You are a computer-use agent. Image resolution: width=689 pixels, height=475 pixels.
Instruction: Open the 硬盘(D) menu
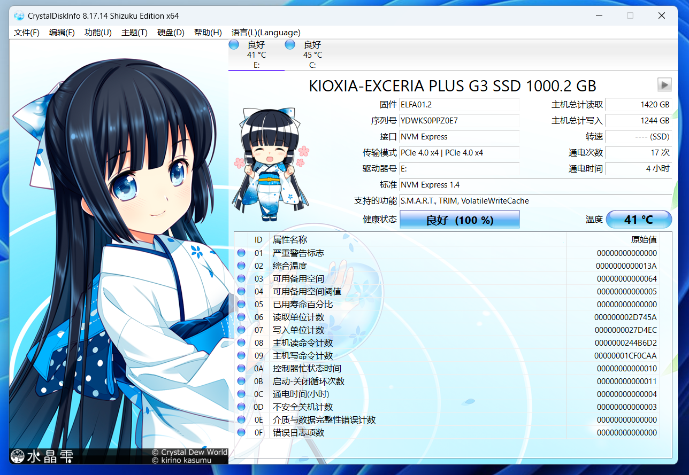(x=171, y=33)
